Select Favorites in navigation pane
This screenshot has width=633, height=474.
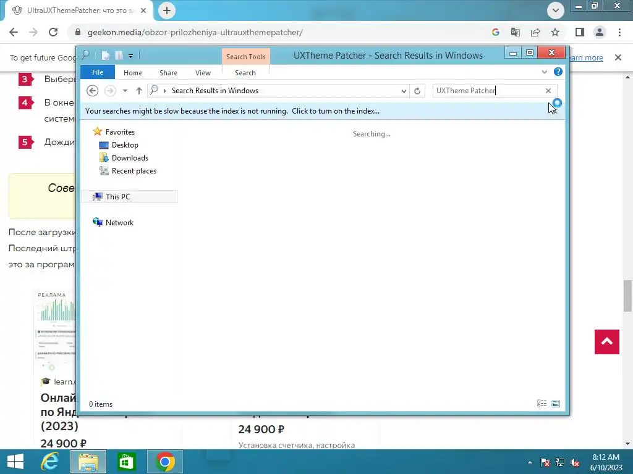point(120,132)
